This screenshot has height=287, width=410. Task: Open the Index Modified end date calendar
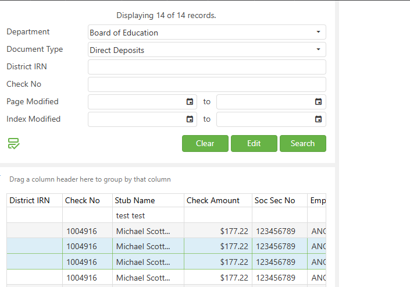pos(318,119)
